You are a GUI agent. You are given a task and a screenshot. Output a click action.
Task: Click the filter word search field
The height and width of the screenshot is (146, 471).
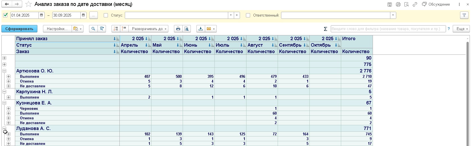click(388, 29)
